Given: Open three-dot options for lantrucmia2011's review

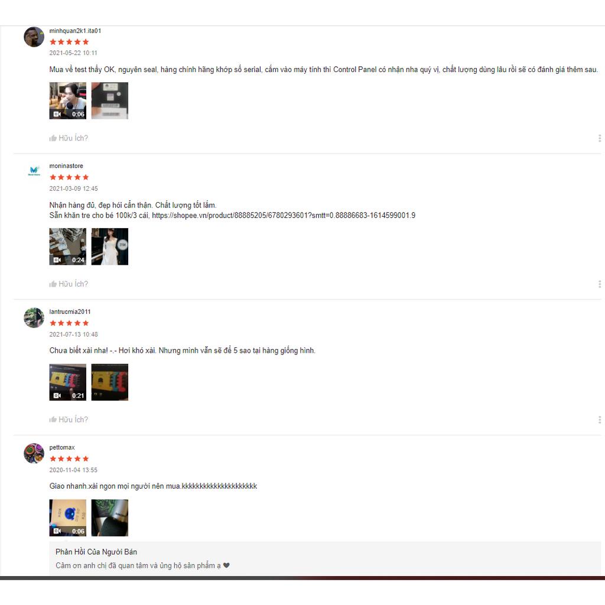Looking at the screenshot, I should (599, 419).
